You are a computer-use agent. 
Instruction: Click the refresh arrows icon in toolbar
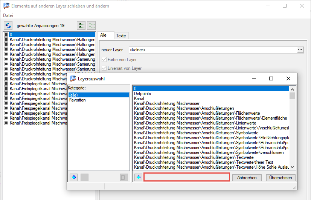coord(8,26)
